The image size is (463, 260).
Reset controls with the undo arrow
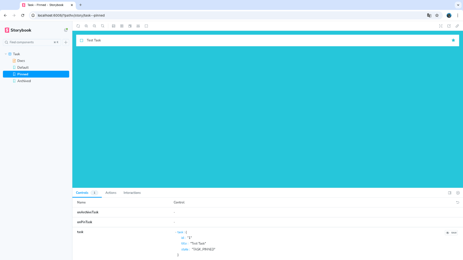pos(458,202)
